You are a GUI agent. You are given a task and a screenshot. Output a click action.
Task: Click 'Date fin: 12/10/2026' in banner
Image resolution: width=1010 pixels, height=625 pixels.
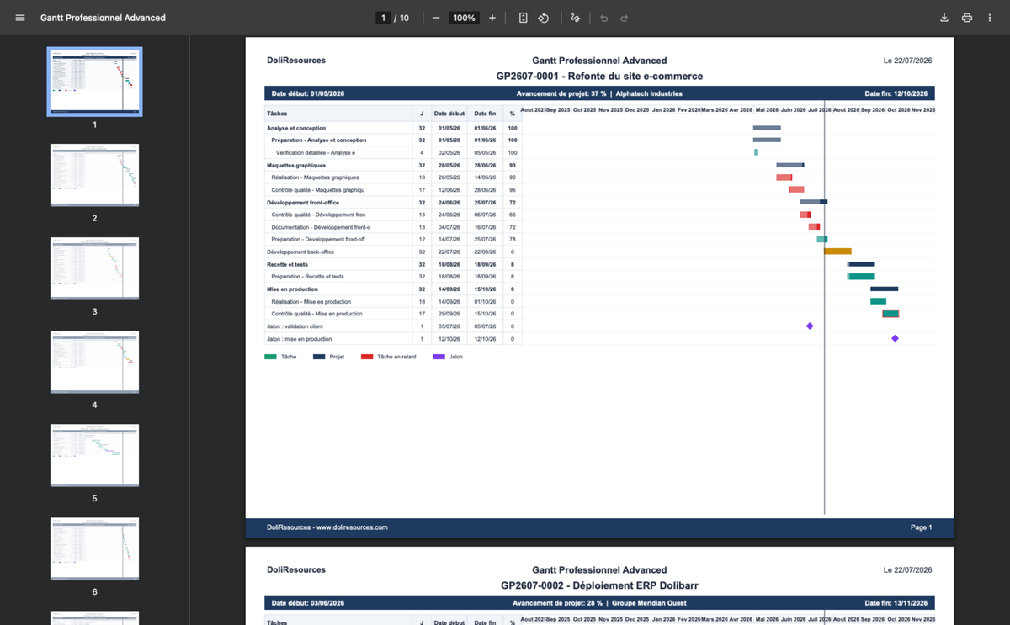(x=896, y=94)
